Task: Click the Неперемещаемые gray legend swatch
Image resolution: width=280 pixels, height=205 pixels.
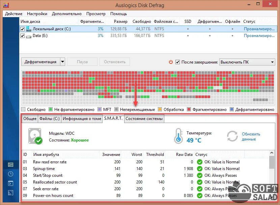Action: click(116, 109)
